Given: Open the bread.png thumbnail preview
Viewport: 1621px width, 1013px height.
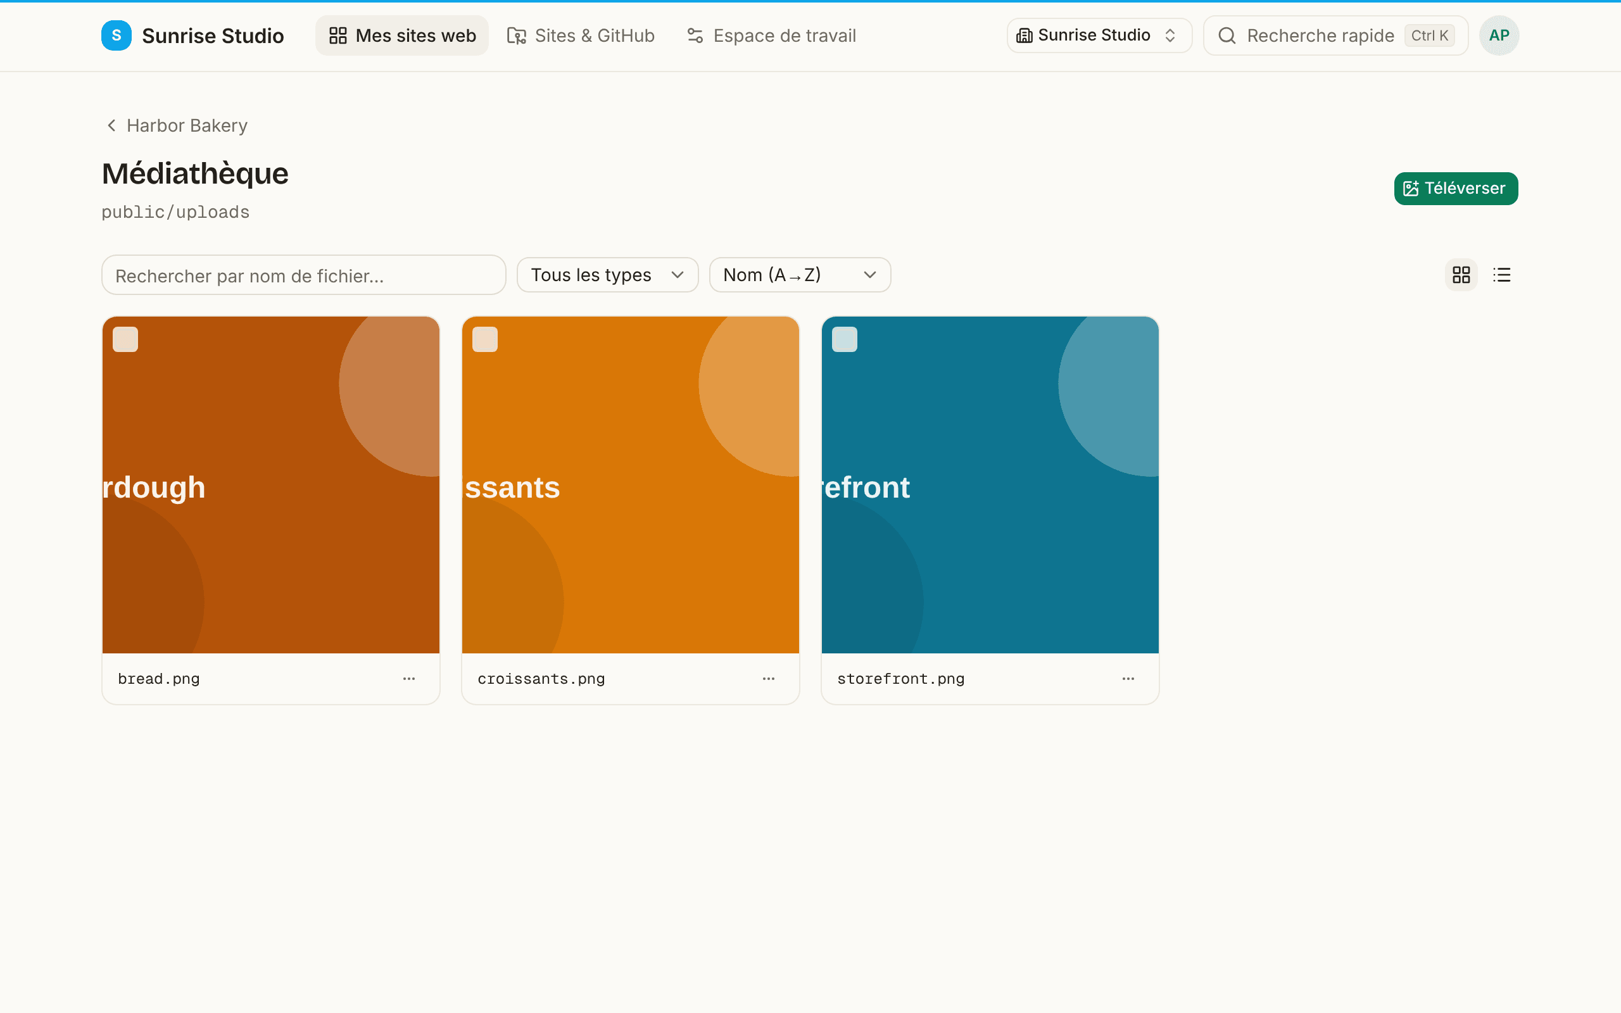Looking at the screenshot, I should (x=270, y=484).
